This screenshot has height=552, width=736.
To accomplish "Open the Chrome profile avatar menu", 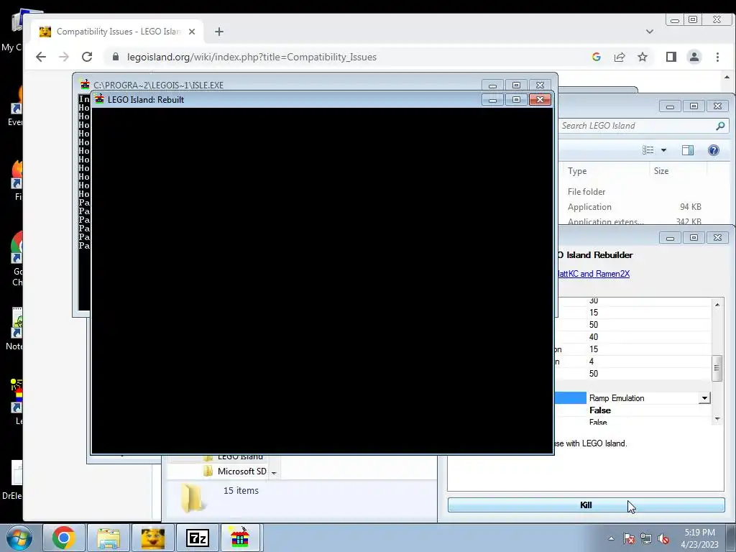I will pos(694,57).
